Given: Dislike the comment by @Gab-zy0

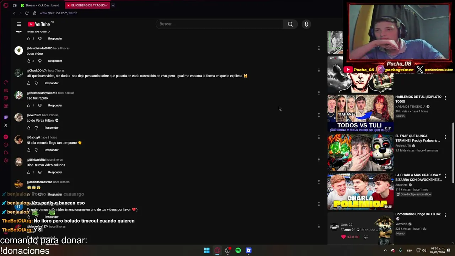Looking at the screenshot, I should [x=36, y=150].
